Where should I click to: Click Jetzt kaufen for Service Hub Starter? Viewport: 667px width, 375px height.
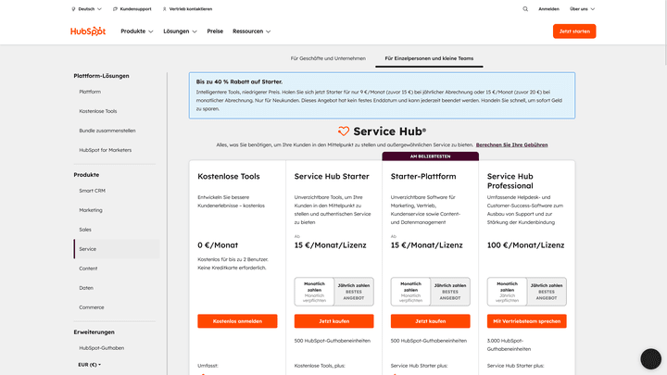[x=333, y=321]
